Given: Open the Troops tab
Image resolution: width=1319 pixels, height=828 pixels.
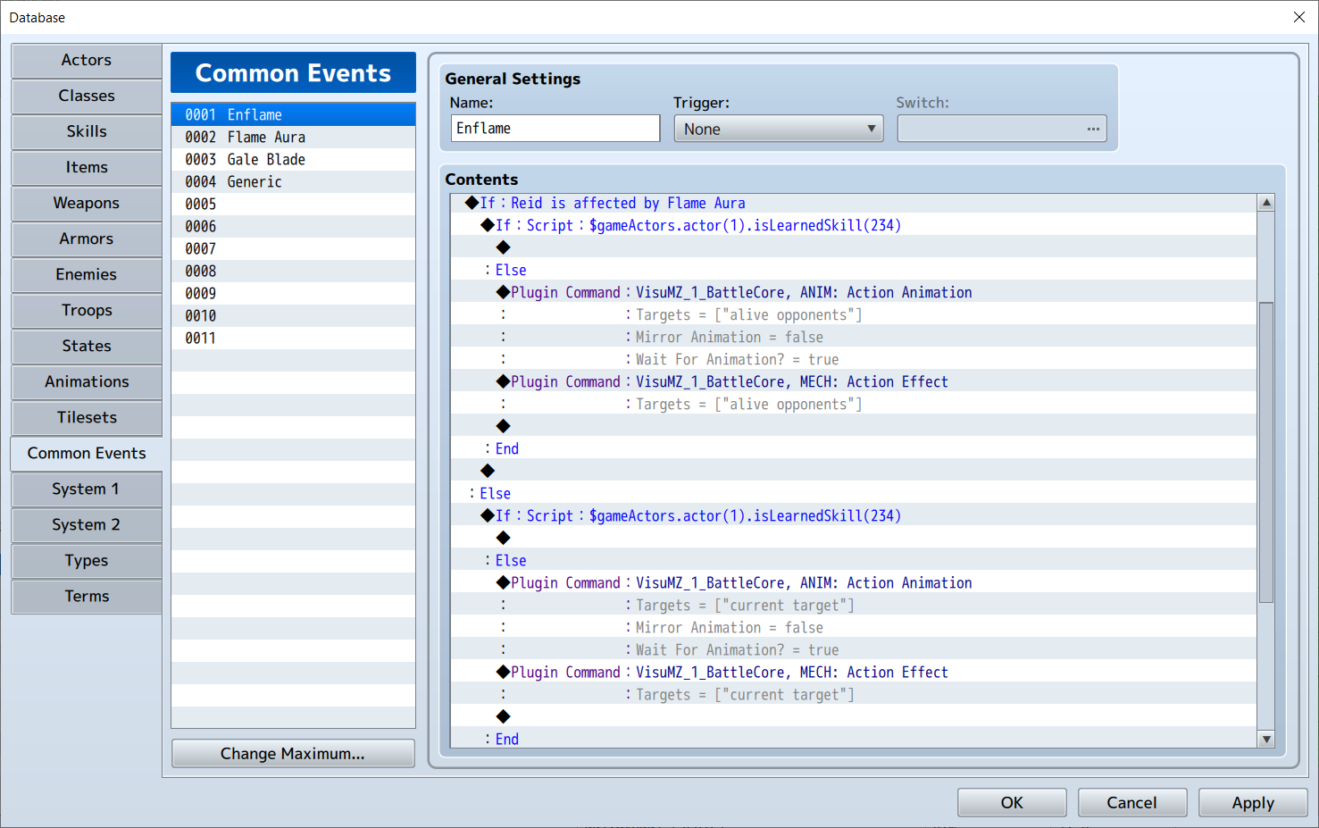Looking at the screenshot, I should 87,311.
